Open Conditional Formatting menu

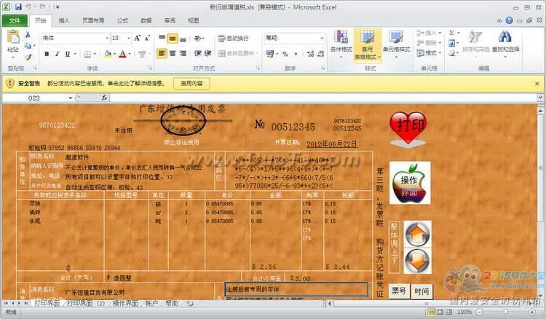click(x=341, y=44)
